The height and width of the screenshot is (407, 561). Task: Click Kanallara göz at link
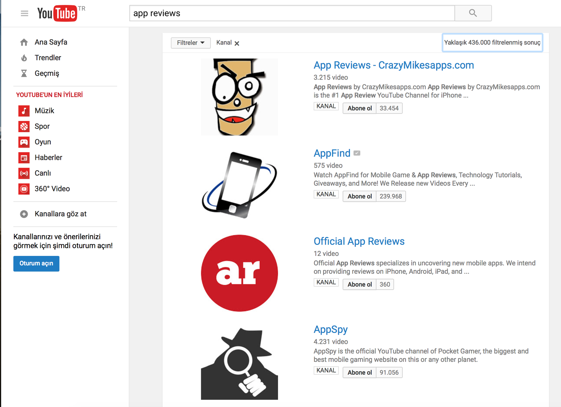coord(60,214)
